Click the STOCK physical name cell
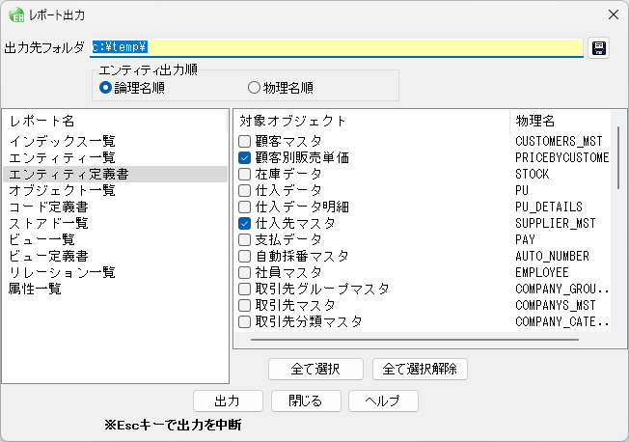Screen dimensions: 629x442 click(532, 175)
